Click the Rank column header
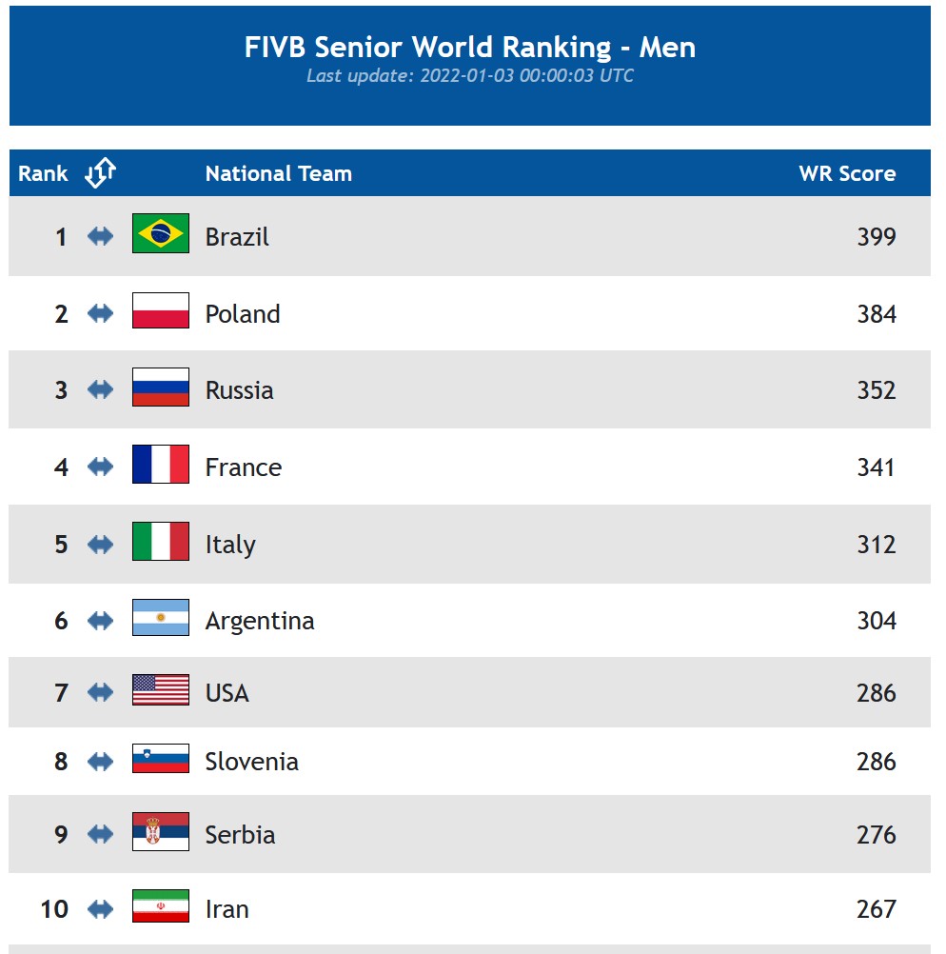The image size is (946, 954). coord(43,173)
